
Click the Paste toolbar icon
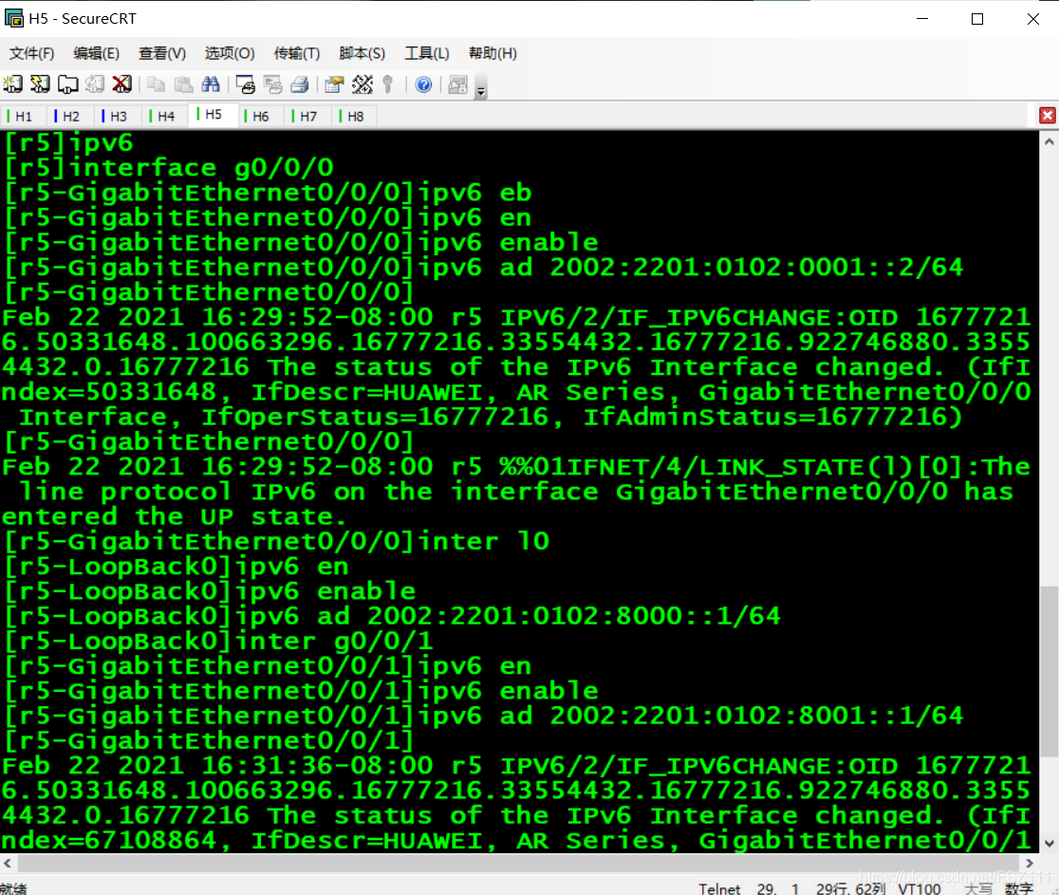point(183,84)
